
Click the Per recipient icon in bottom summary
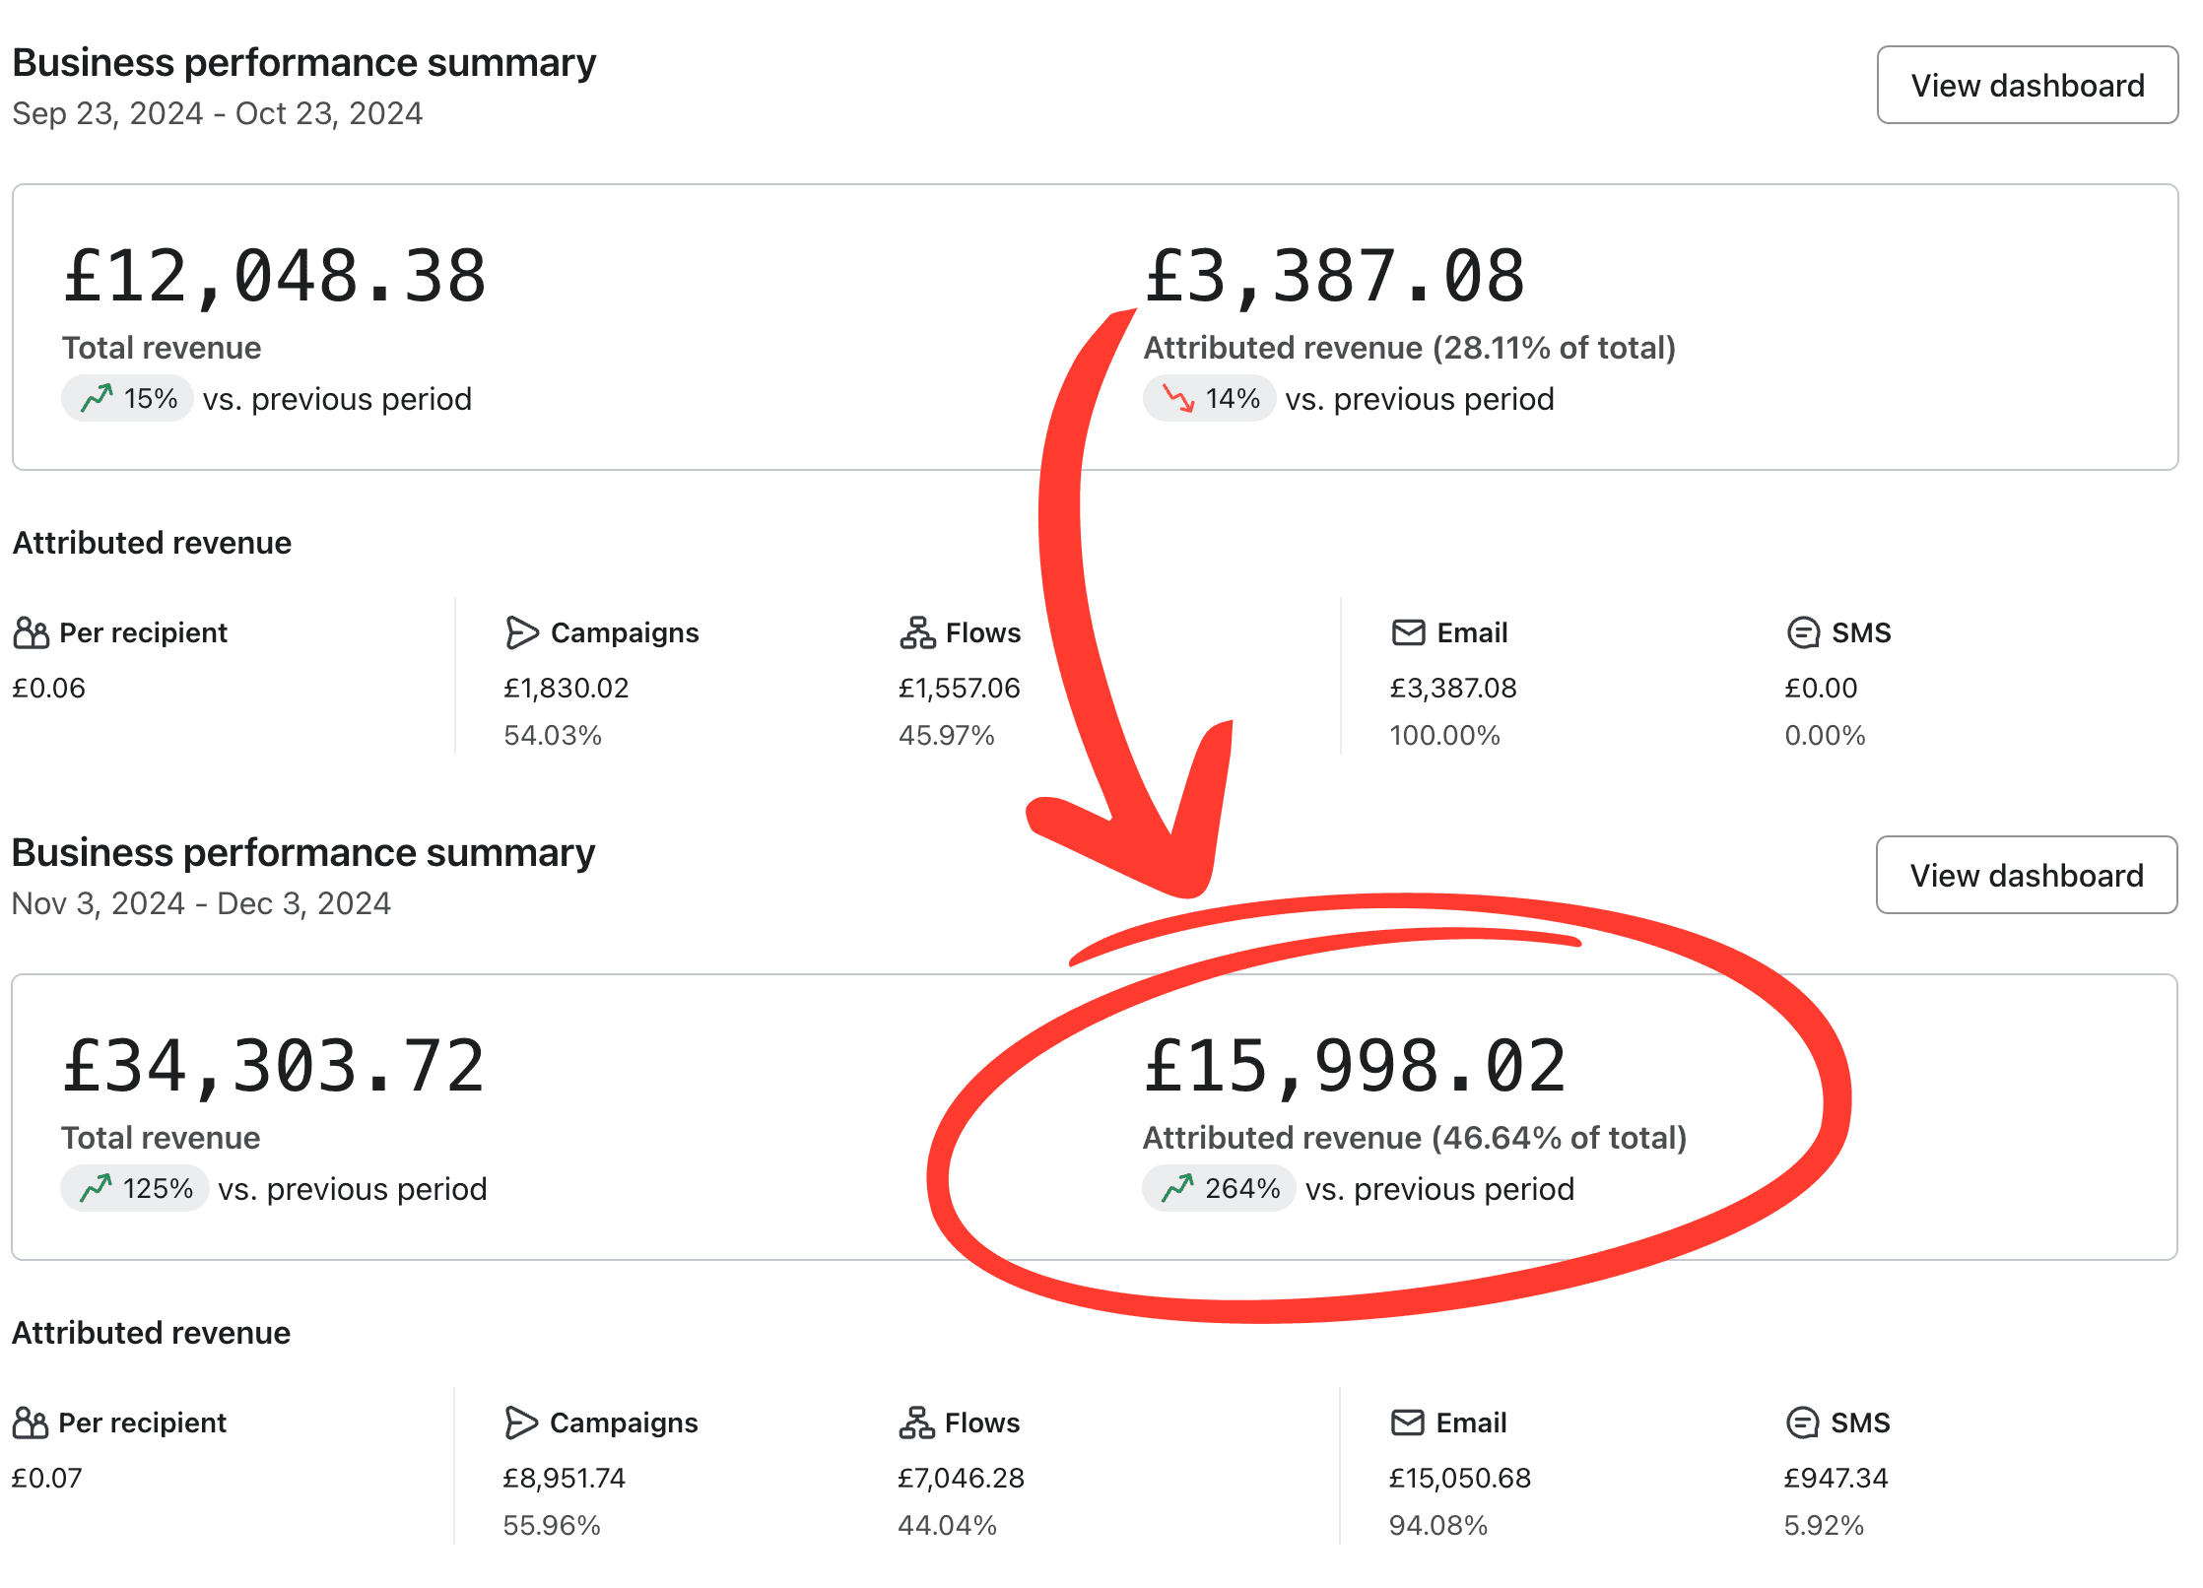(x=30, y=1423)
